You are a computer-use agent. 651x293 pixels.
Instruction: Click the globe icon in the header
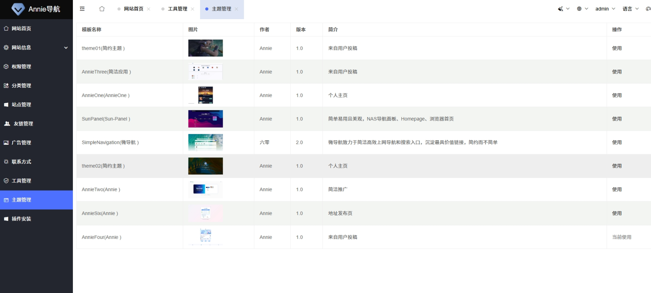(x=579, y=9)
